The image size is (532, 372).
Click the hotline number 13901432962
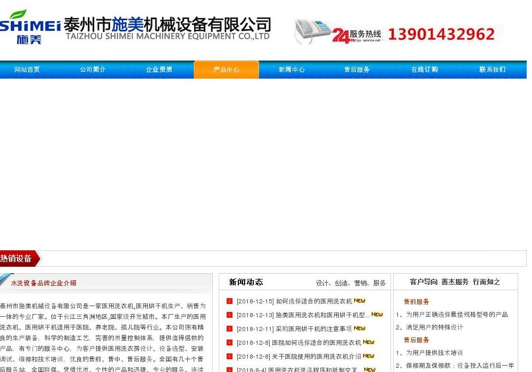click(441, 34)
